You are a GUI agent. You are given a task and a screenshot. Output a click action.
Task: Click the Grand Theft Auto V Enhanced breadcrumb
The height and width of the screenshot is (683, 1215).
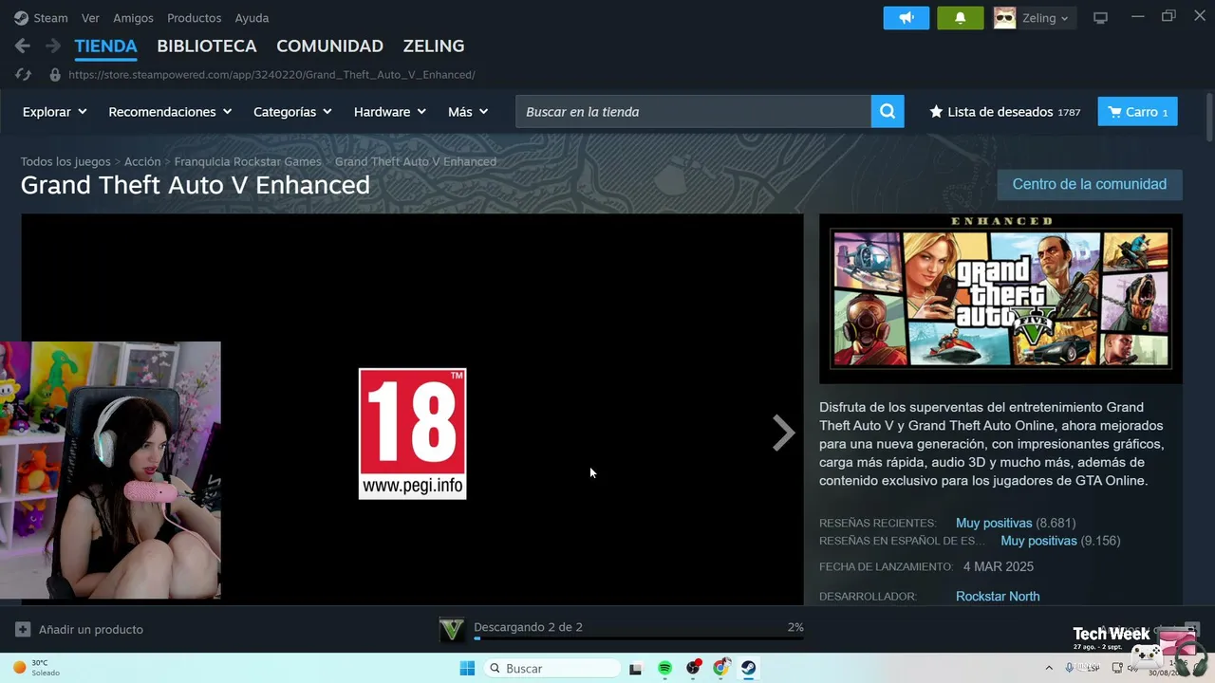[x=416, y=161]
